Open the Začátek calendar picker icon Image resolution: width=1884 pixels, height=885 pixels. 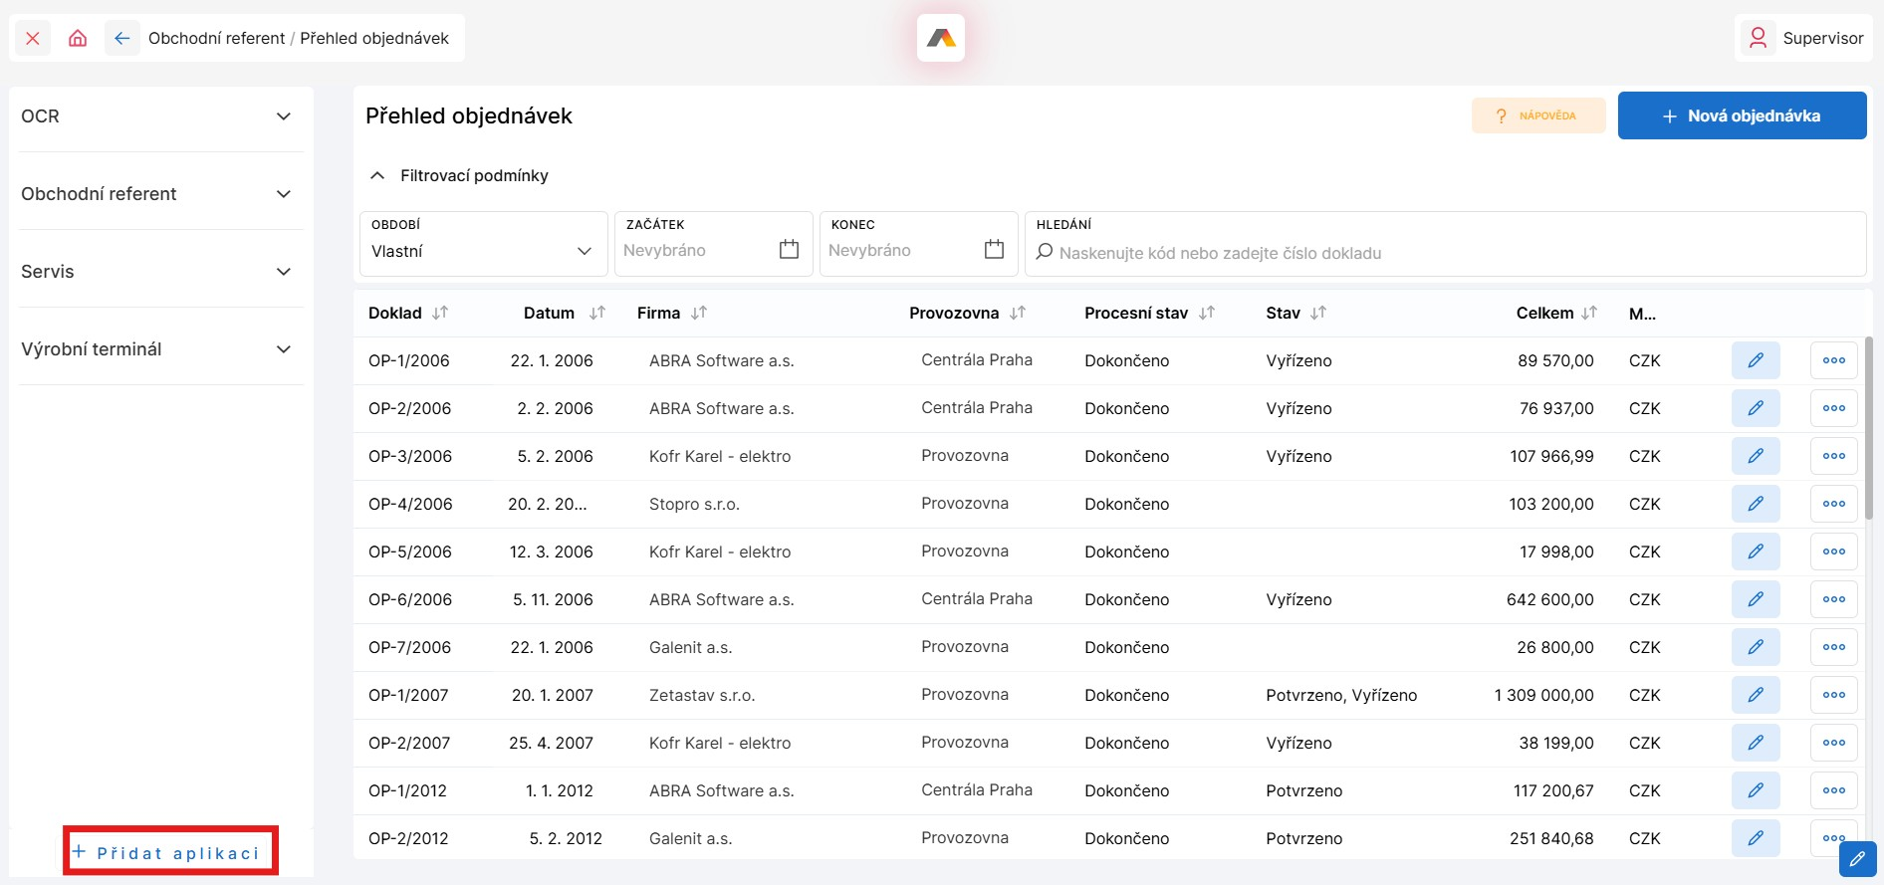(789, 249)
